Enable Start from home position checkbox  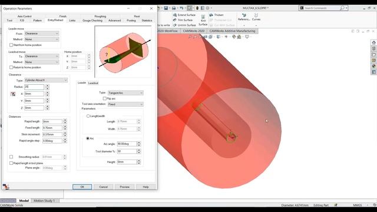pyautogui.click(x=11, y=45)
